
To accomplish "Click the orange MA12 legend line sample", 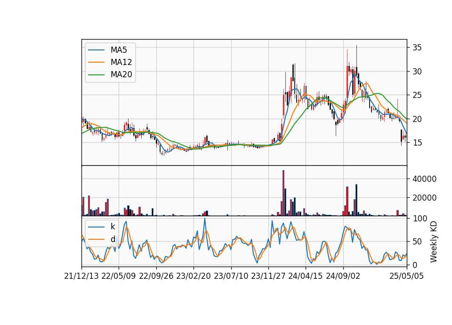I will pos(96,62).
